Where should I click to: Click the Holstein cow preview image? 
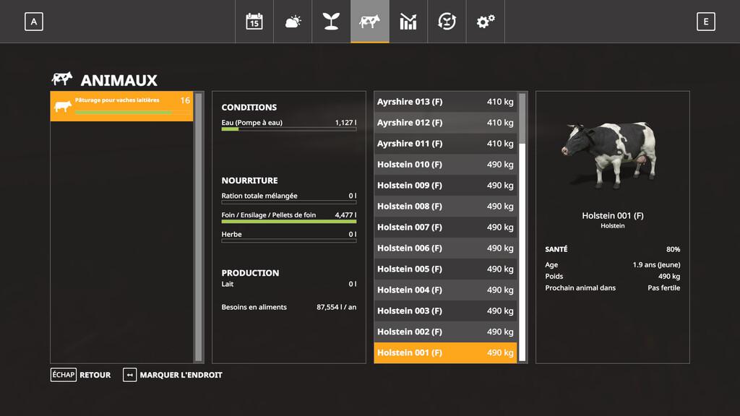pos(612,154)
